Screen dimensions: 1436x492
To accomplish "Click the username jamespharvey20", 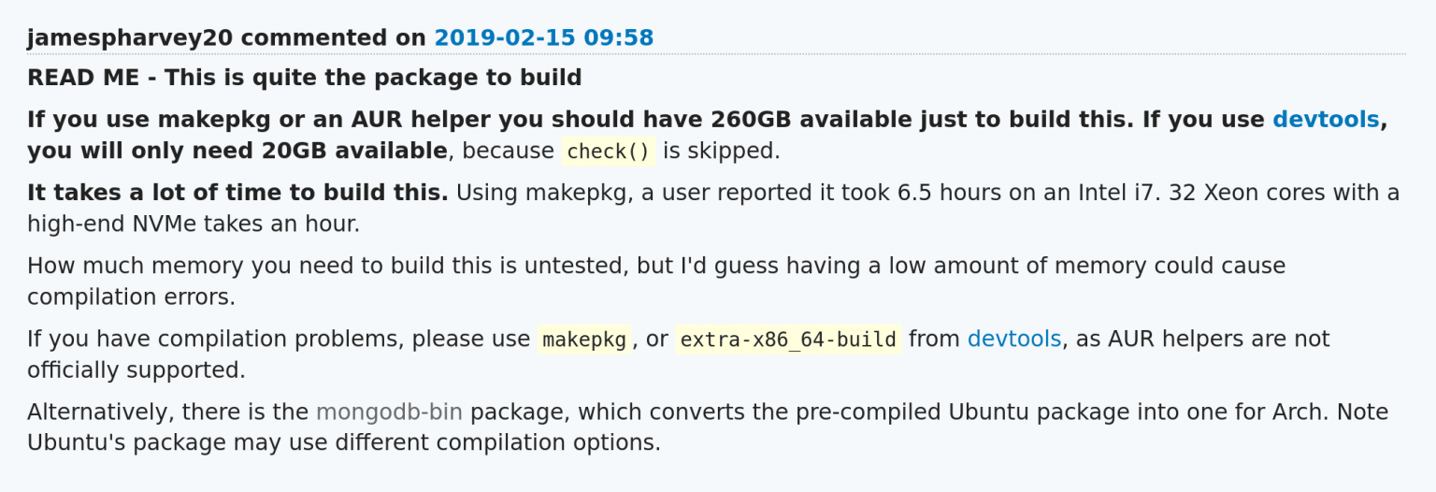I will pyautogui.click(x=130, y=37).
